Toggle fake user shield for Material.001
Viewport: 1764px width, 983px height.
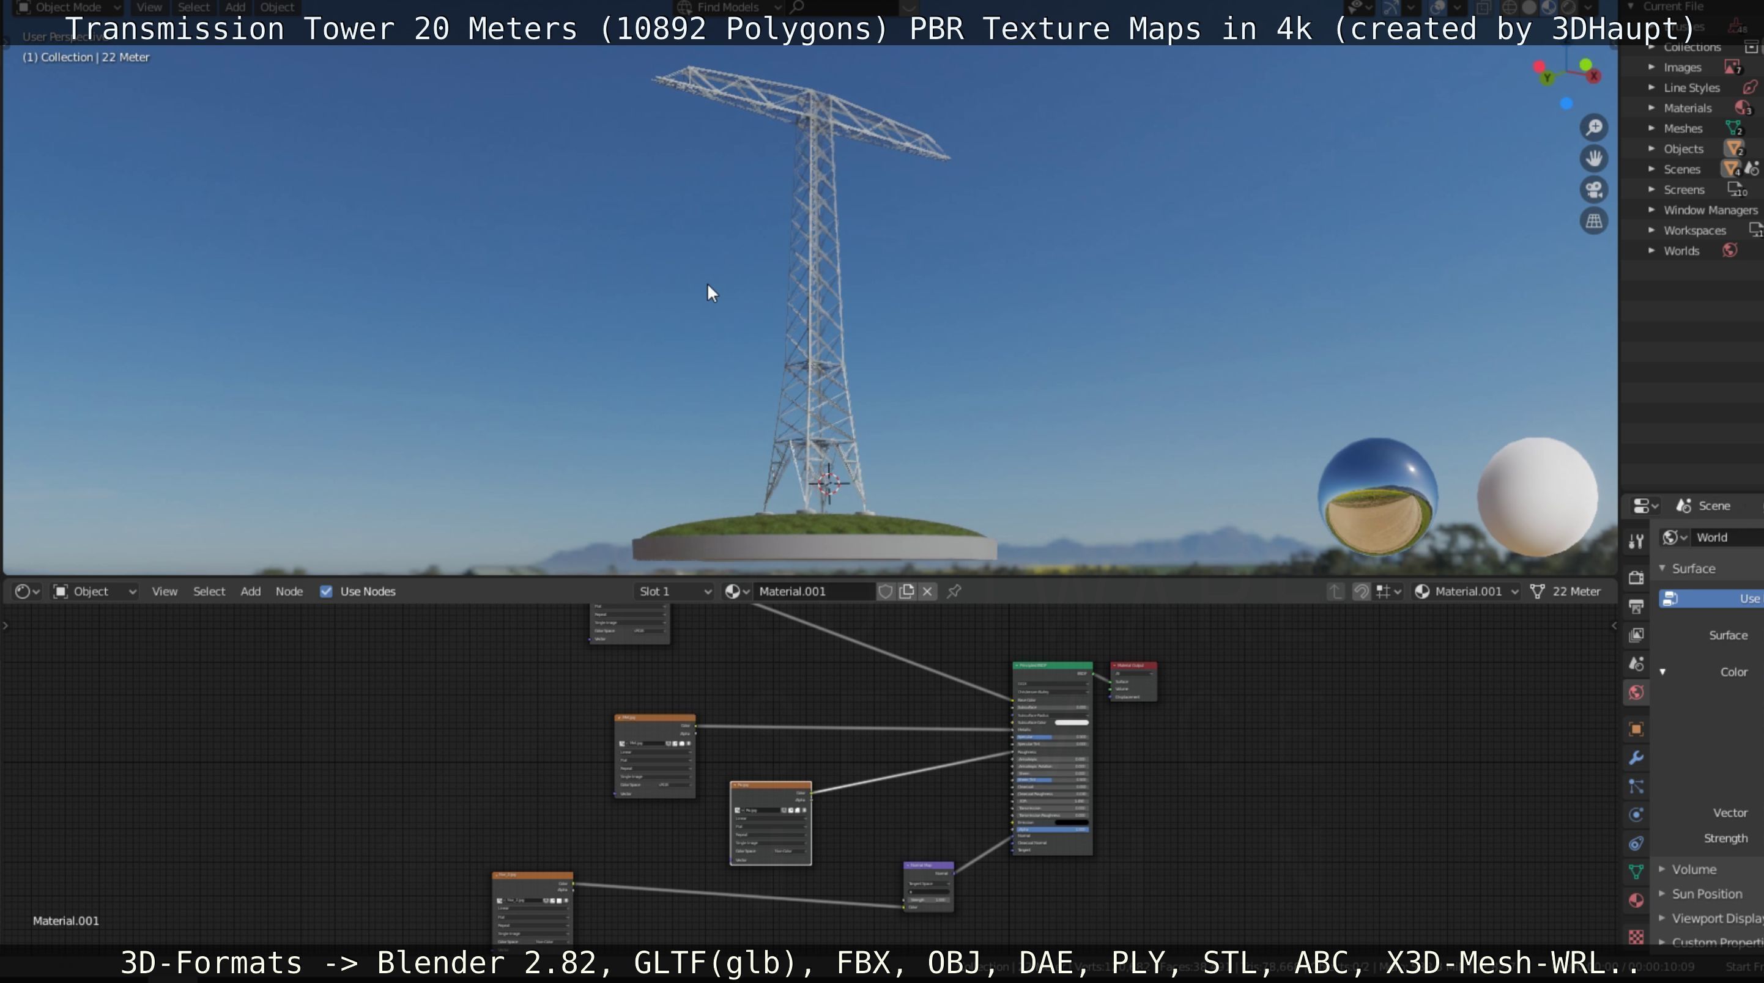(x=886, y=591)
